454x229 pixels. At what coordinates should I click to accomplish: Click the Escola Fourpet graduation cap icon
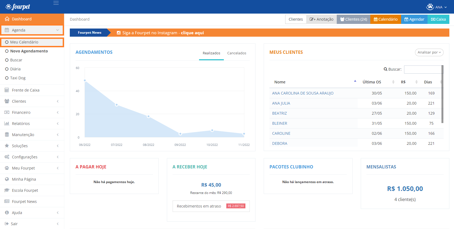(7, 190)
